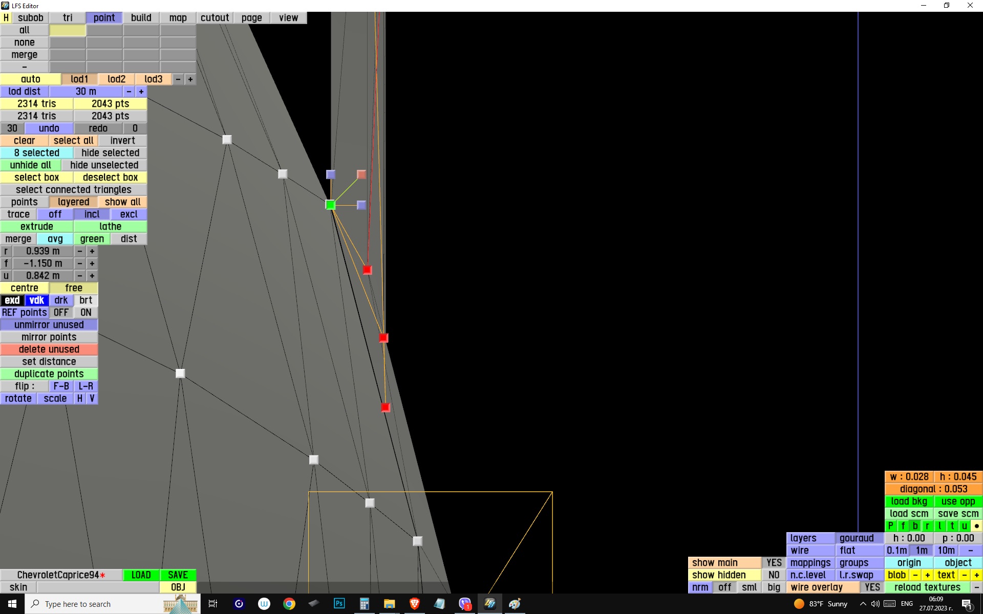The height and width of the screenshot is (614, 983).
Task: Select the front view 'f' button
Action: [903, 526]
